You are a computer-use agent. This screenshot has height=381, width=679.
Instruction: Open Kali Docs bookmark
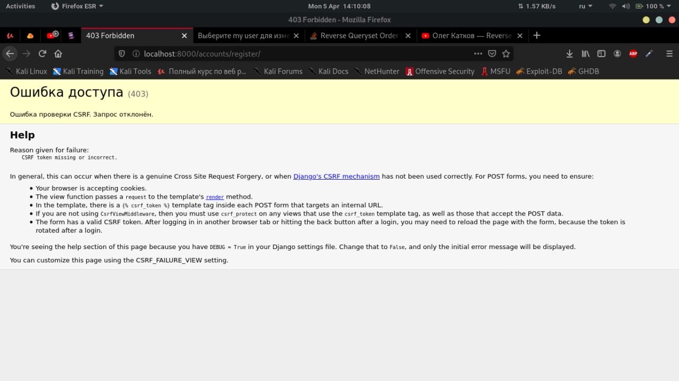pyautogui.click(x=328, y=71)
